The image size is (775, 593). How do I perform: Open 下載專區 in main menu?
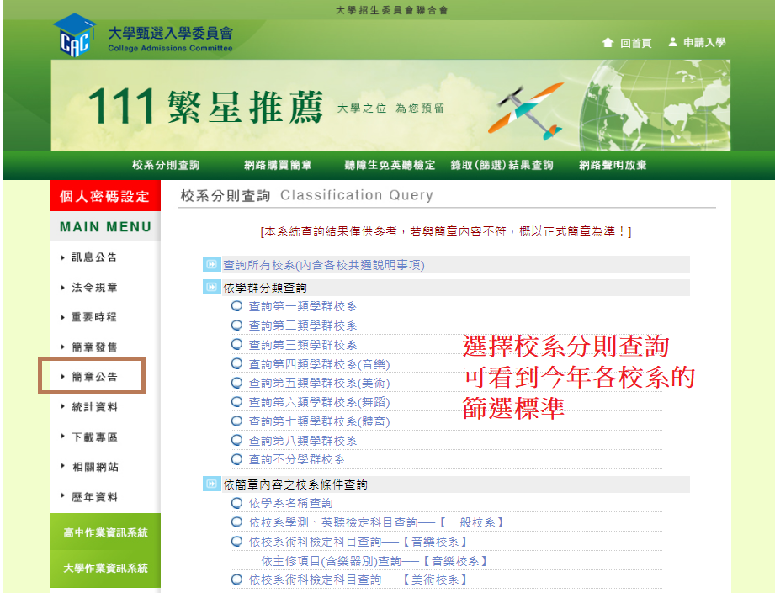[x=94, y=437]
